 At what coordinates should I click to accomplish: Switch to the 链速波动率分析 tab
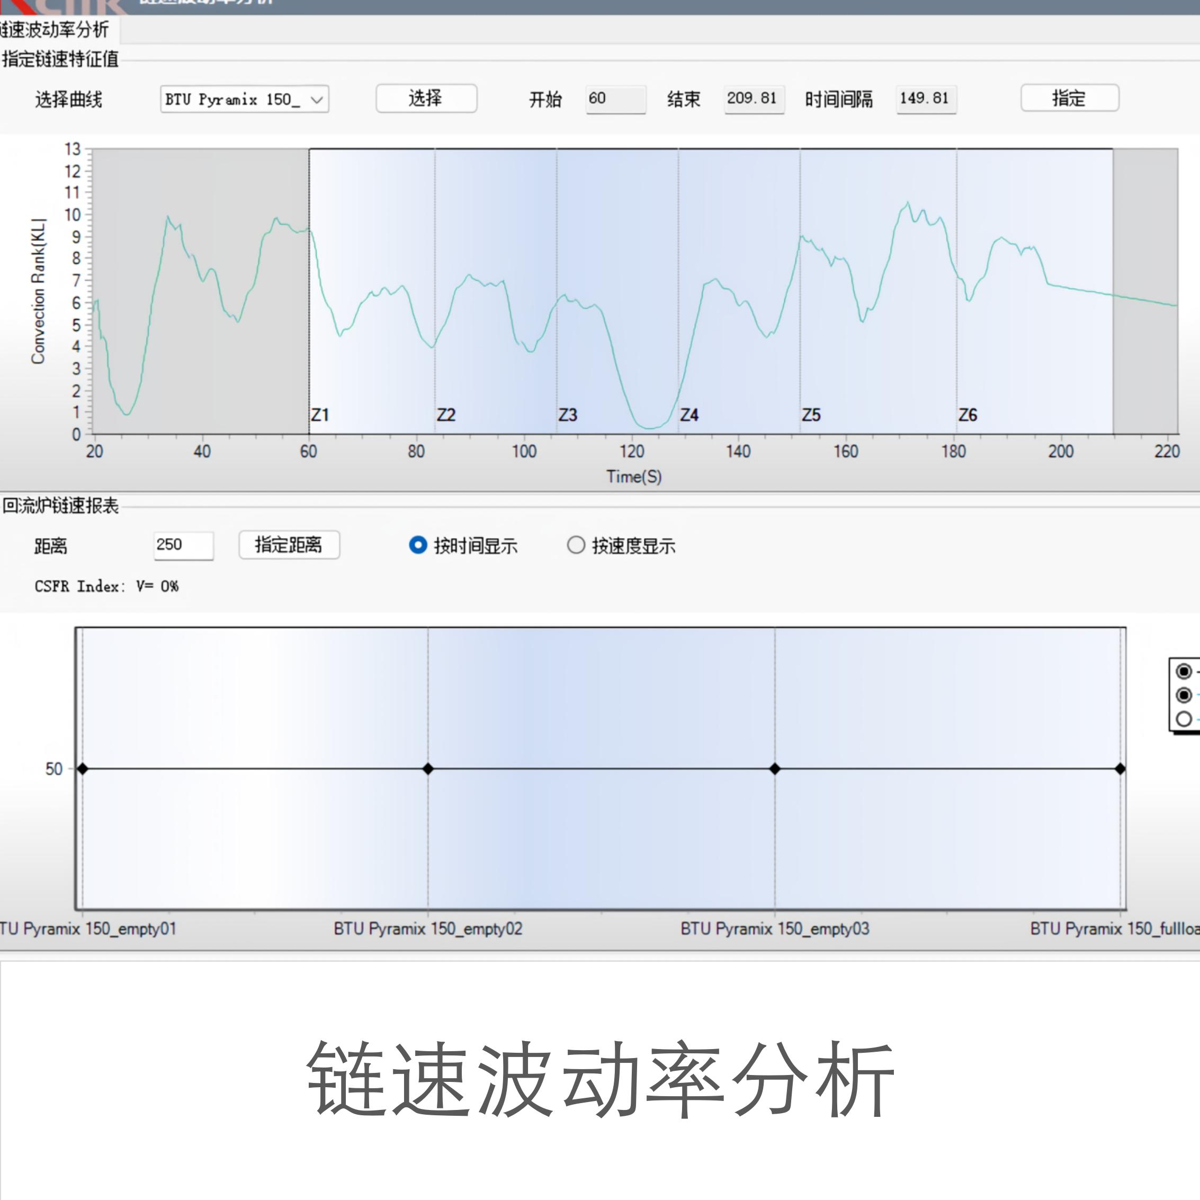point(56,29)
